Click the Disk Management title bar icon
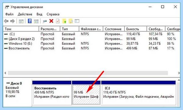The image size is (183, 110). point(7,7)
